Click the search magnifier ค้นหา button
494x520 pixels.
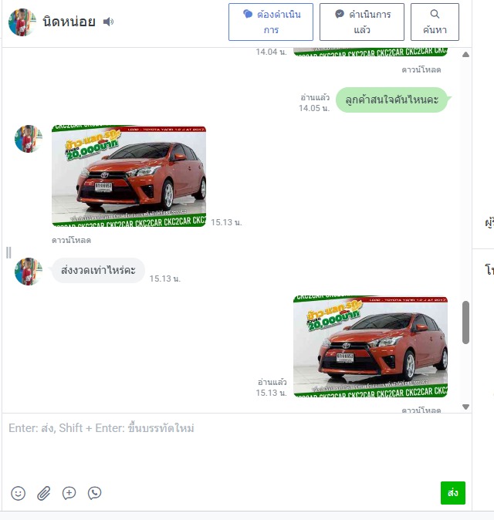pos(435,22)
